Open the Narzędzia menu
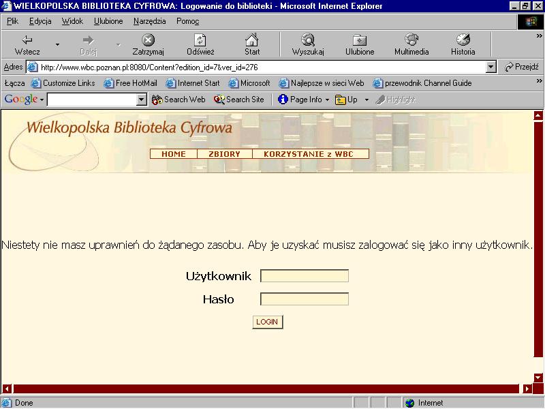The width and height of the screenshot is (545, 409). pyautogui.click(x=149, y=21)
